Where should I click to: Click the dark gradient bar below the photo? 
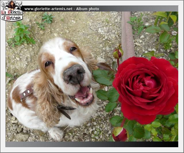coord(92,144)
